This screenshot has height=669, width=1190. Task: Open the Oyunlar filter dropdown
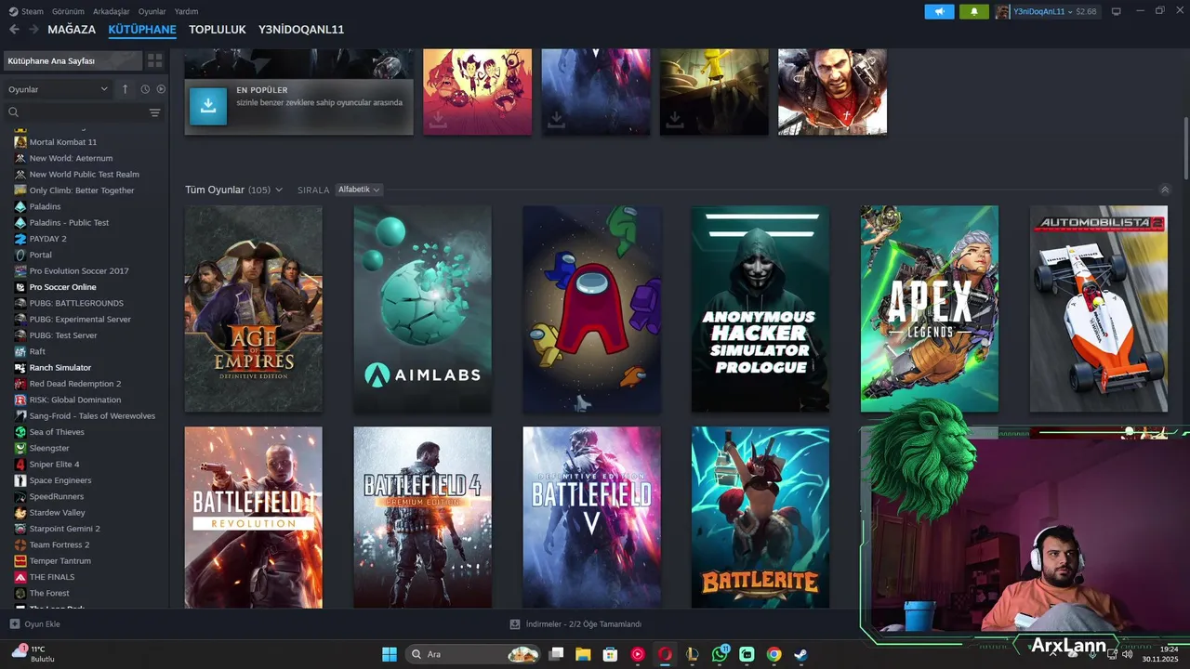pyautogui.click(x=58, y=89)
